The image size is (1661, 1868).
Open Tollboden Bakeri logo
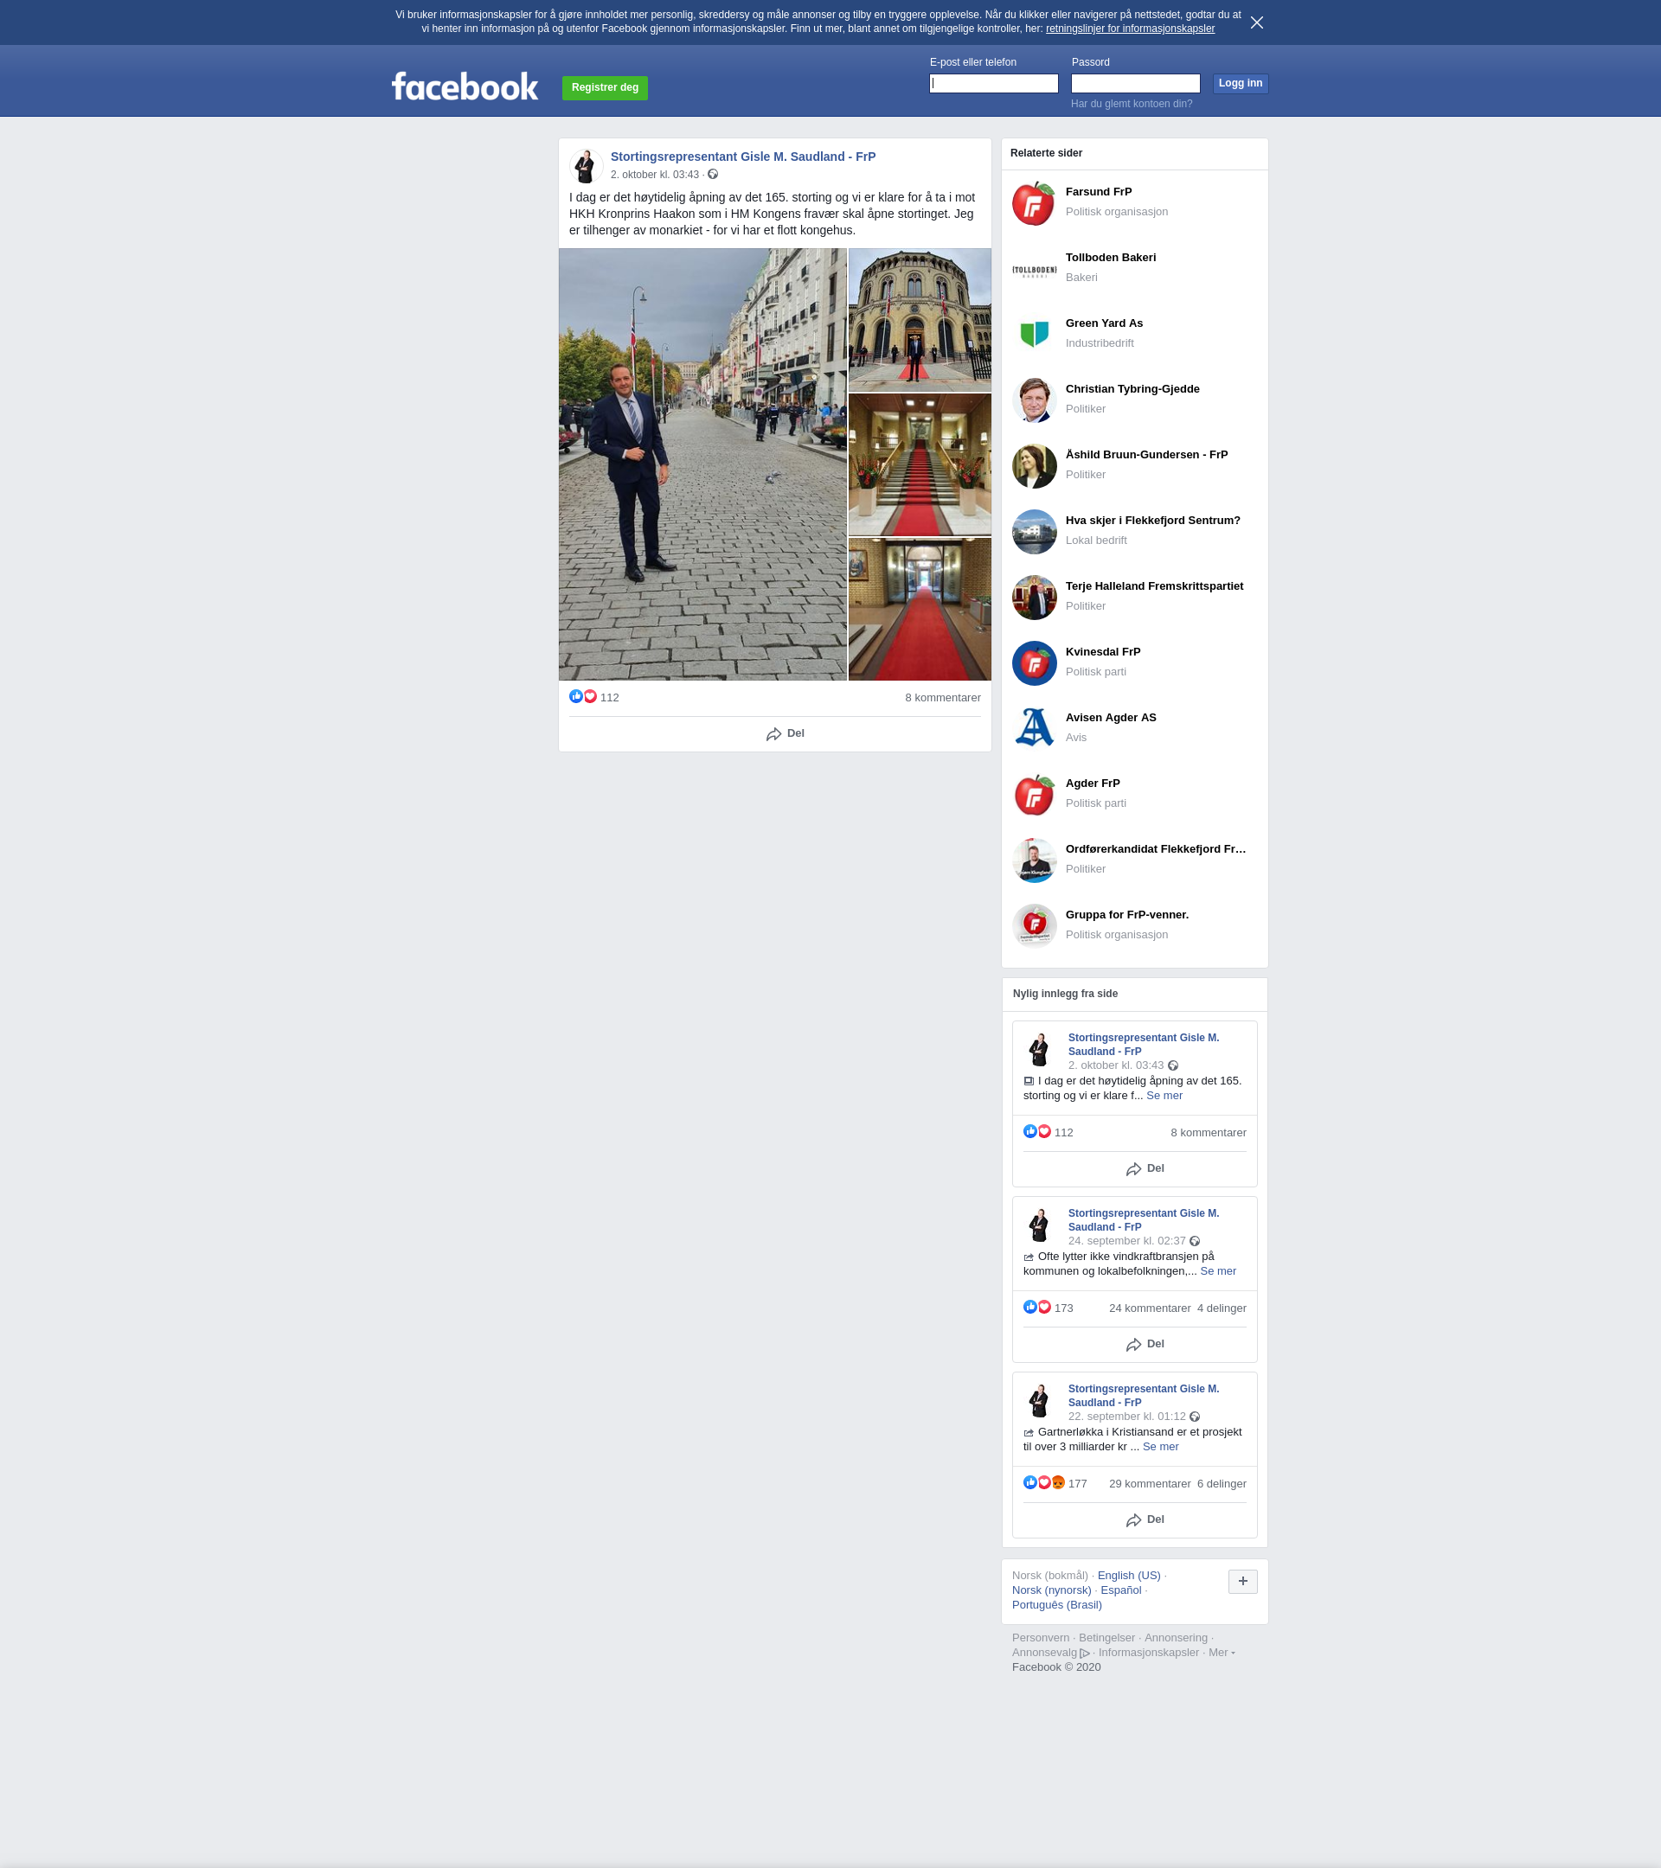(1034, 269)
